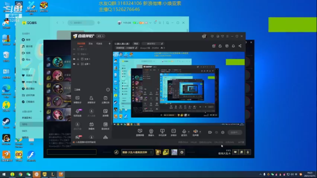Show the hidden 摄像头 1 source
The image size is (317, 178).
click(74, 54)
